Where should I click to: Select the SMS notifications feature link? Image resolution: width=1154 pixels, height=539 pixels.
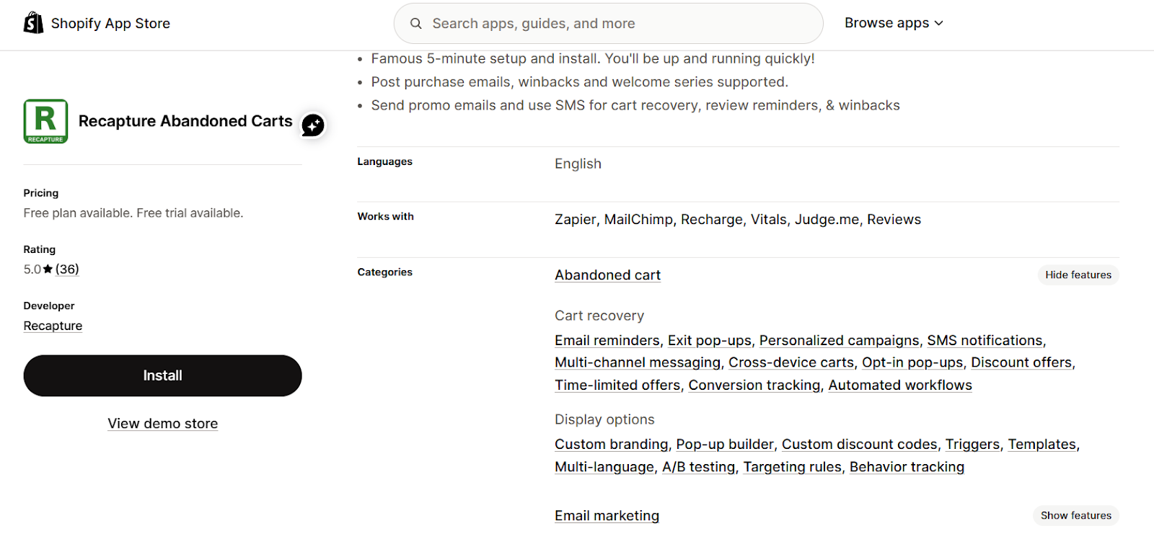[x=985, y=340]
